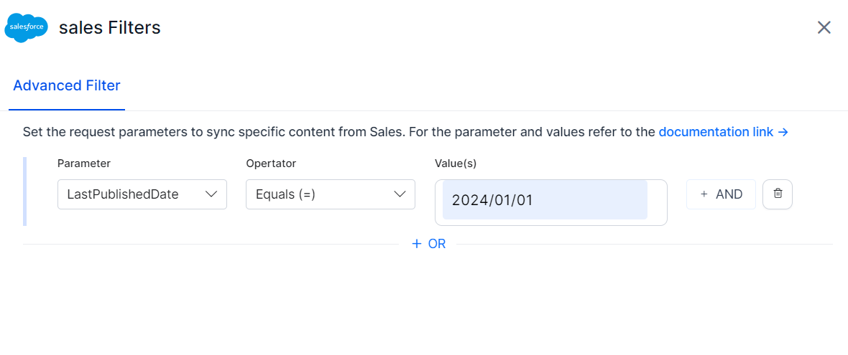848x355 pixels.
Task: Click the arrow after documentation link
Action: pyautogui.click(x=783, y=132)
